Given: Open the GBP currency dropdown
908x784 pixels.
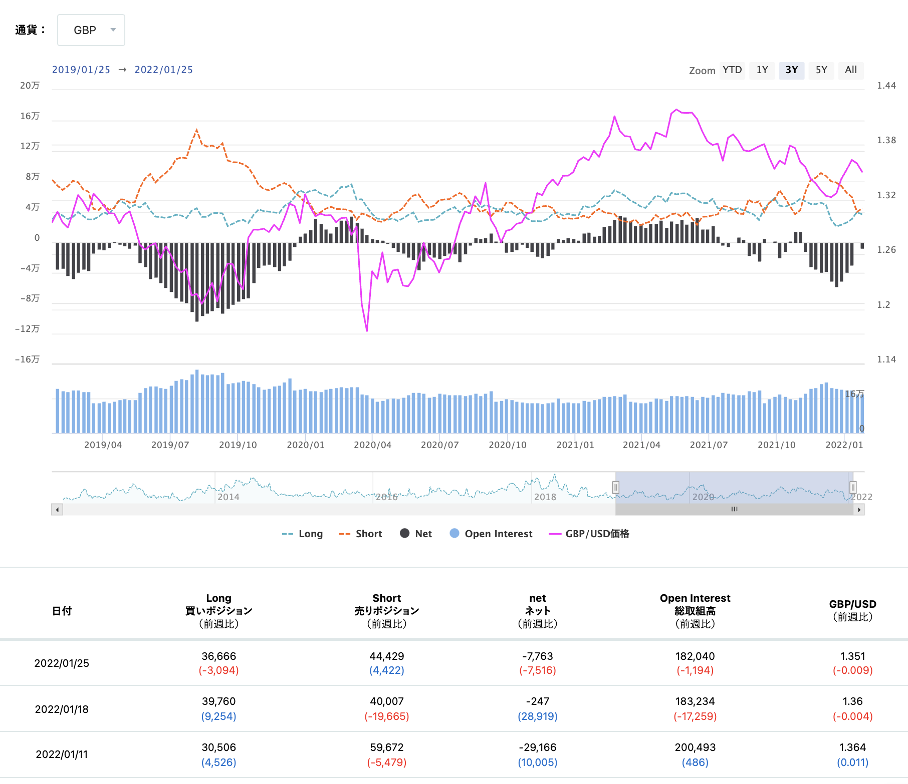Looking at the screenshot, I should (x=91, y=30).
